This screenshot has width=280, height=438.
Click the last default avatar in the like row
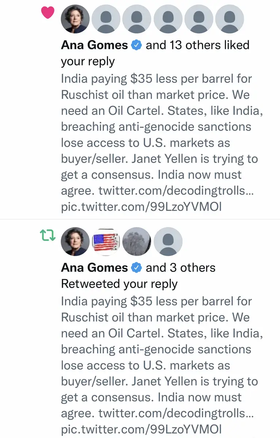click(230, 19)
